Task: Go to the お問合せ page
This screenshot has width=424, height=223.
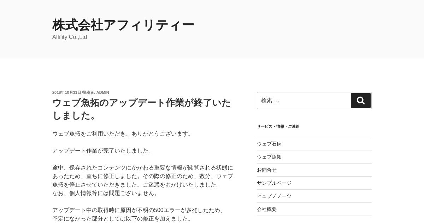Action: click(267, 170)
